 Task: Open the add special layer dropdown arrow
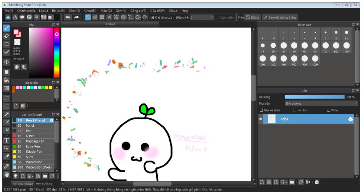pyautogui.click(x=286, y=182)
